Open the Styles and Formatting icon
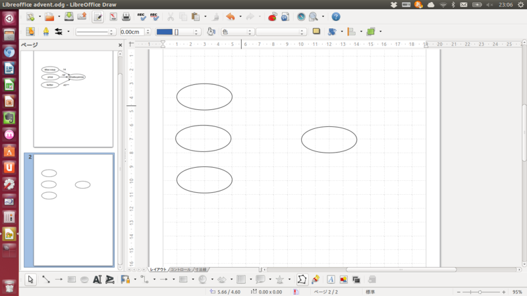This screenshot has width=527, height=296. click(30, 32)
